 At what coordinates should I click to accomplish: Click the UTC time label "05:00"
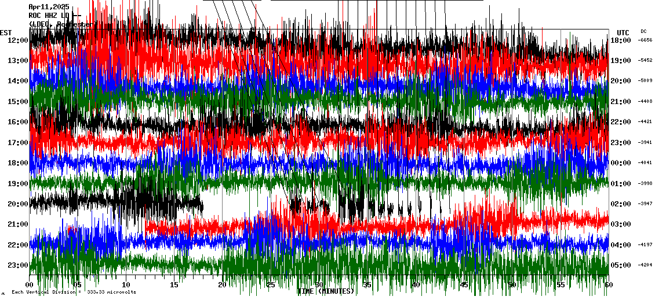click(621, 265)
